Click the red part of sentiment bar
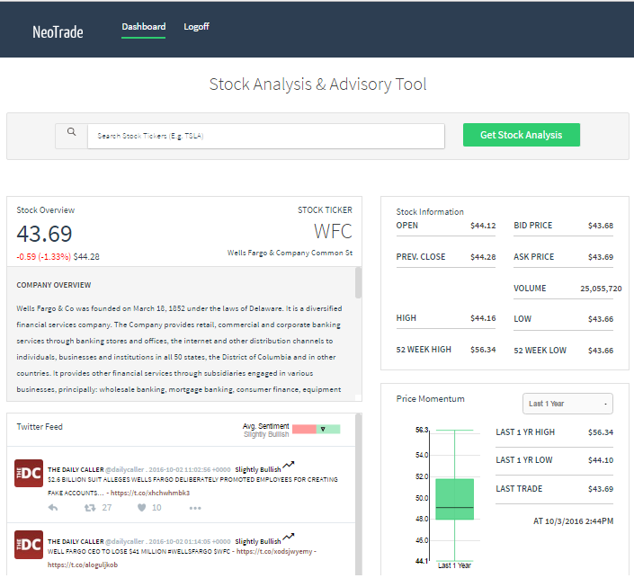 (x=304, y=430)
